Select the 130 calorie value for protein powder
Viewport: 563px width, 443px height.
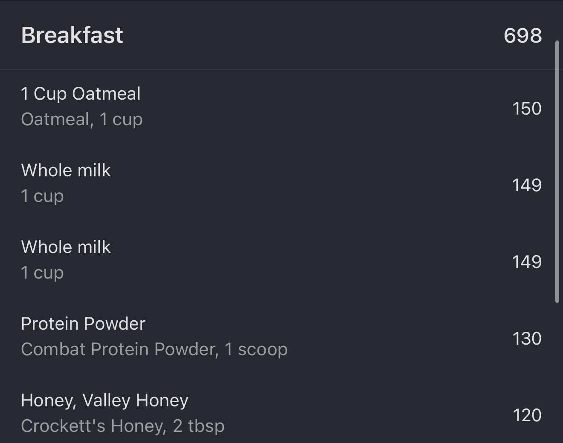tap(527, 339)
